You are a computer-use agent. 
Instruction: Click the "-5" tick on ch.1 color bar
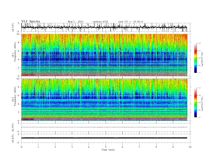(x=199, y=58)
